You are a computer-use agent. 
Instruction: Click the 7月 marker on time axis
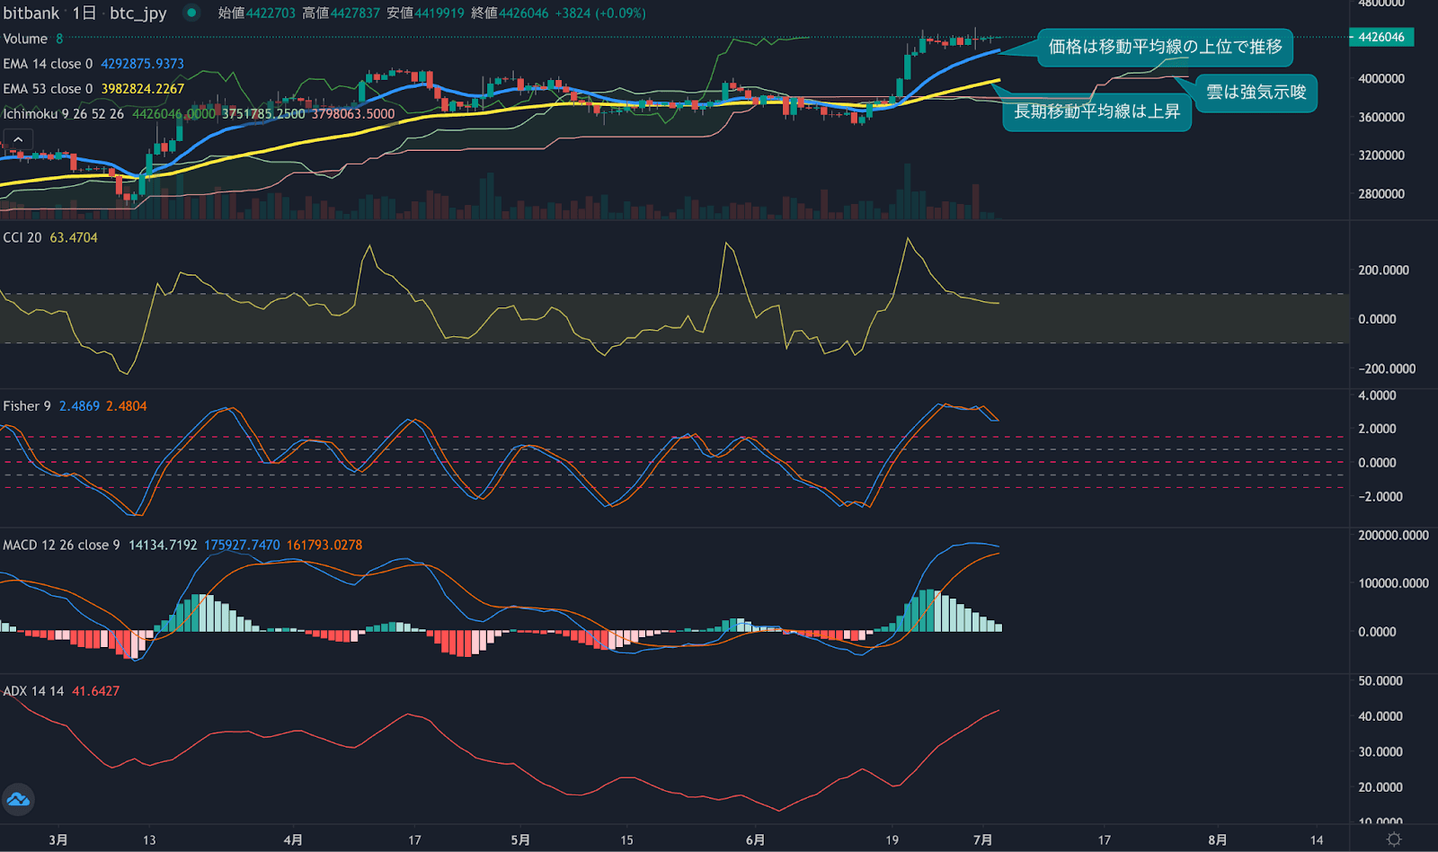982,839
